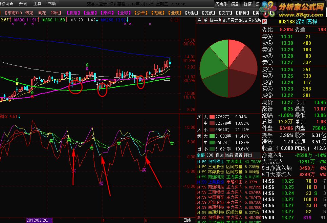The image size is (327, 223).
Task: Click the small-buy swatch beside 58540手
Action: 212,130
